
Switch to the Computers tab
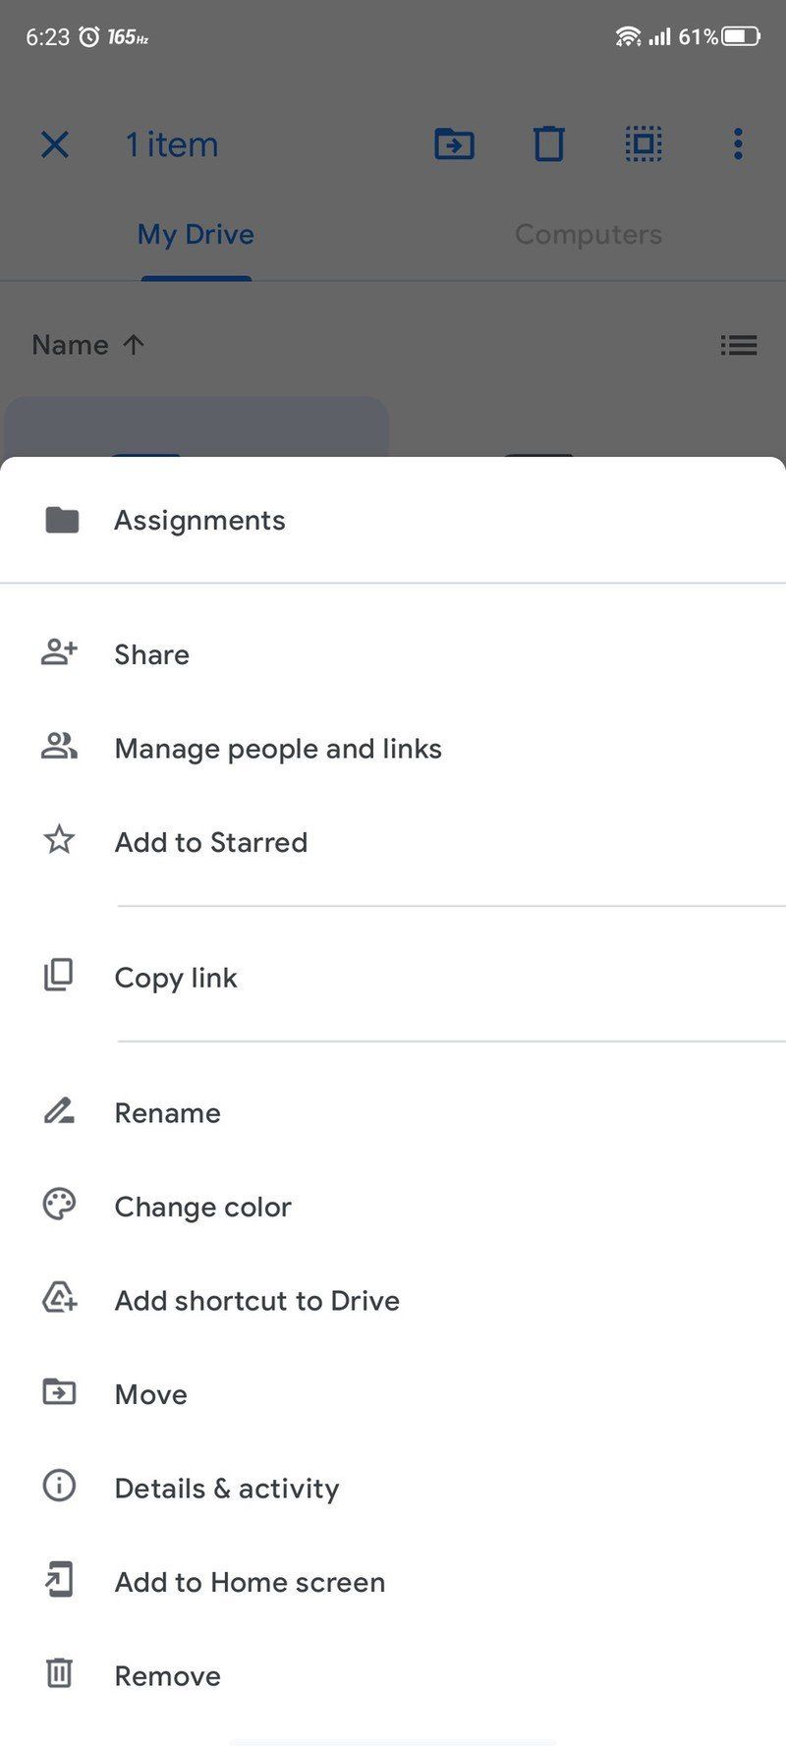(x=587, y=234)
